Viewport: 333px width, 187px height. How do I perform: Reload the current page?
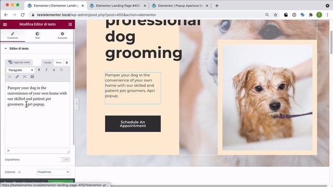(22, 15)
